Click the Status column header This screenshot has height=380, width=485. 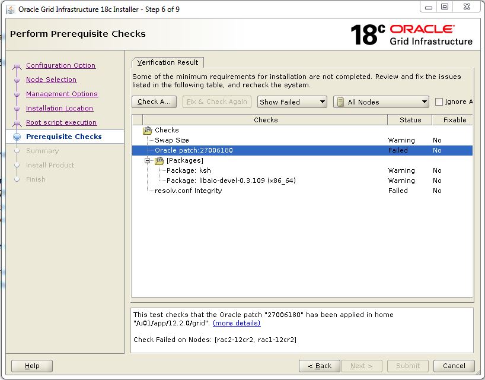click(x=410, y=120)
